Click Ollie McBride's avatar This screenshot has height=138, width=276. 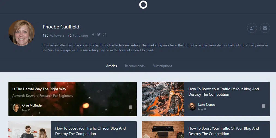17,108
